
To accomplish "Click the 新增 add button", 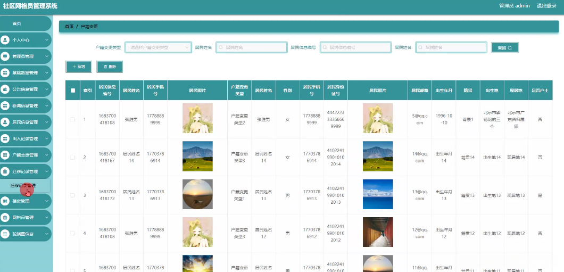I will pos(78,67).
